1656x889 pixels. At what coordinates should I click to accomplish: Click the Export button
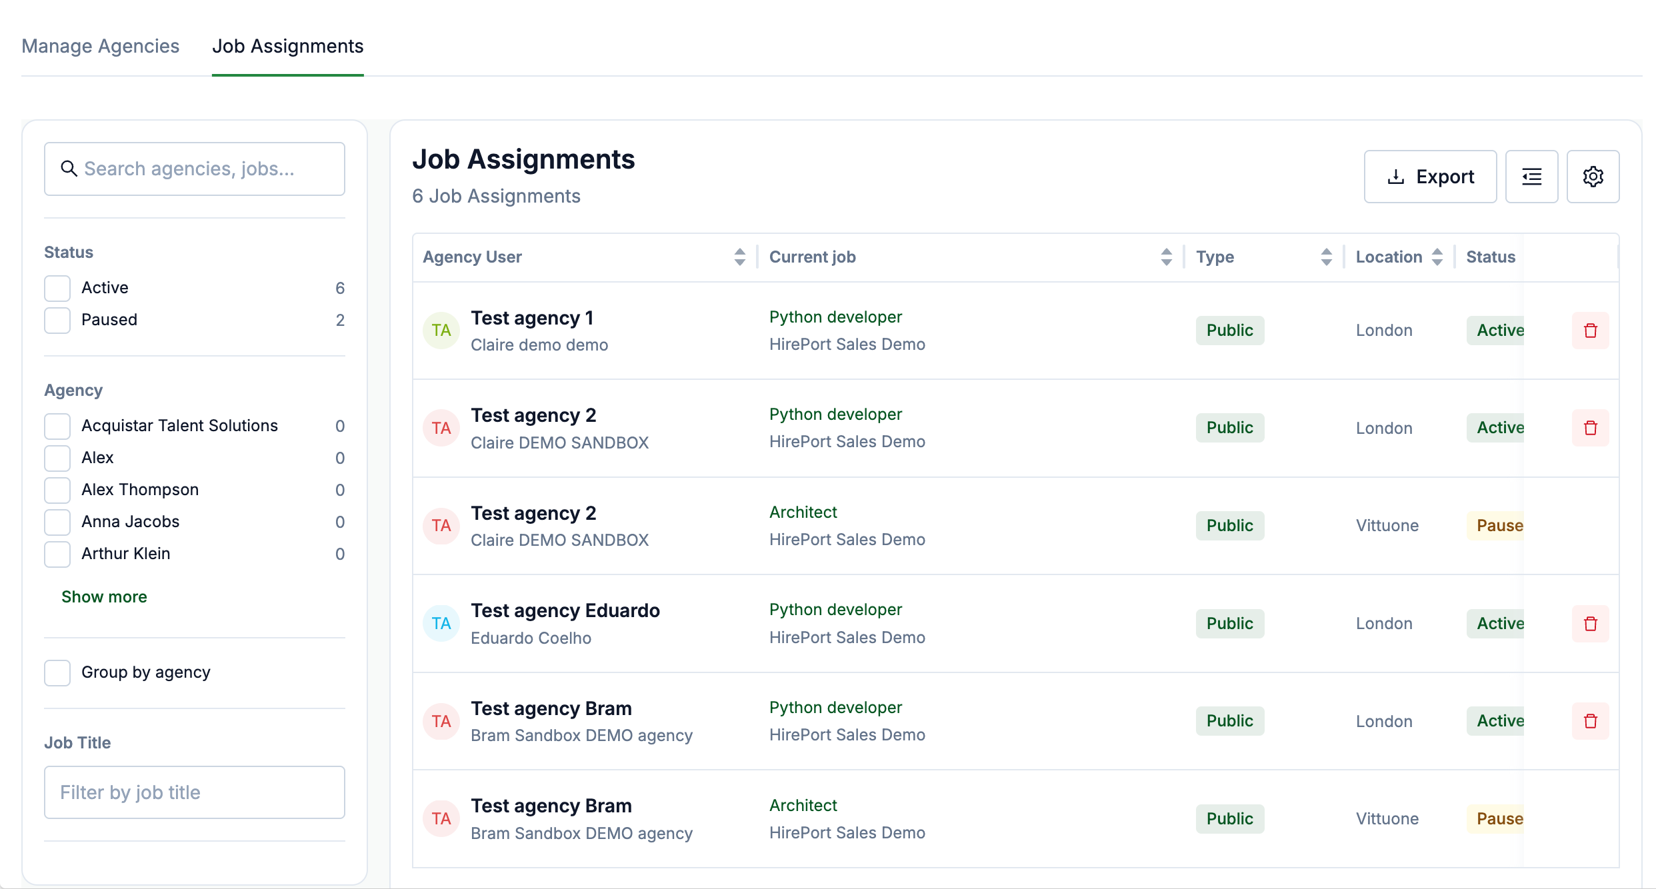[x=1430, y=177]
